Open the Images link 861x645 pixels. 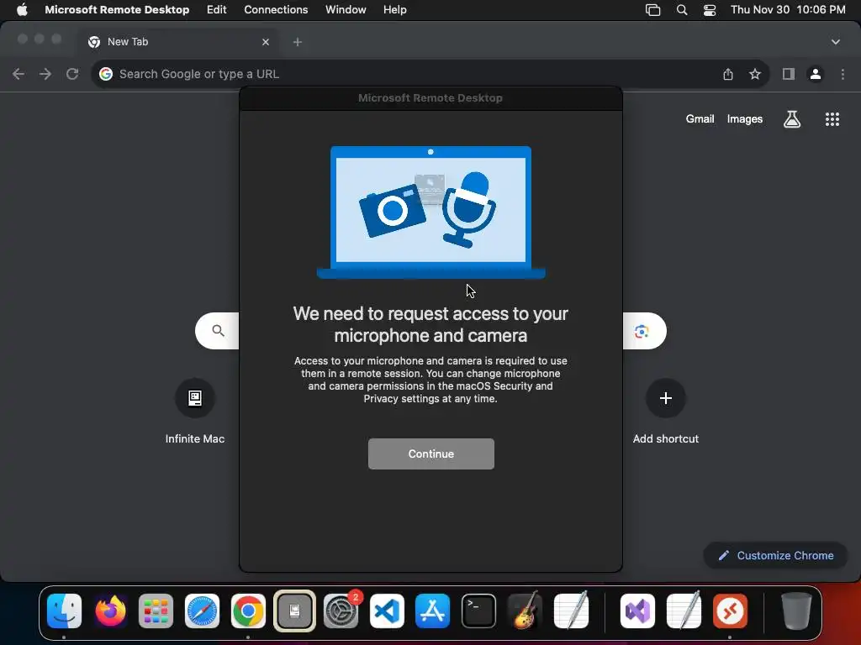pos(745,119)
